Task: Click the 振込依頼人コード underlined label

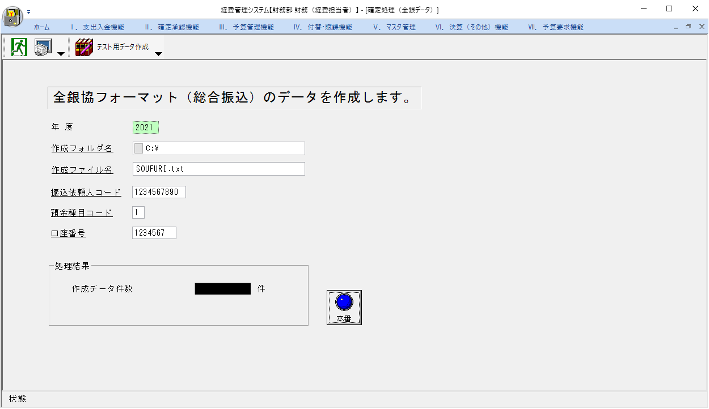Action: pyautogui.click(x=86, y=193)
